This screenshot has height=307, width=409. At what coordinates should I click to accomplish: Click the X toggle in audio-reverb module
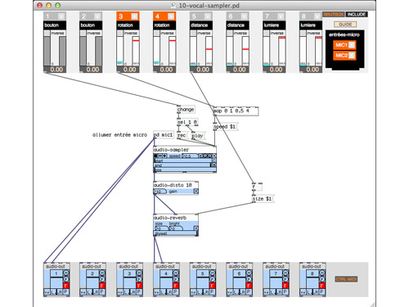click(196, 228)
